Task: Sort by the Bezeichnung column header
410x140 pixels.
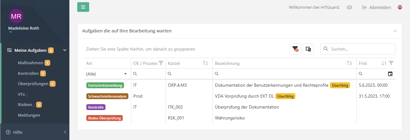Action: point(227,63)
